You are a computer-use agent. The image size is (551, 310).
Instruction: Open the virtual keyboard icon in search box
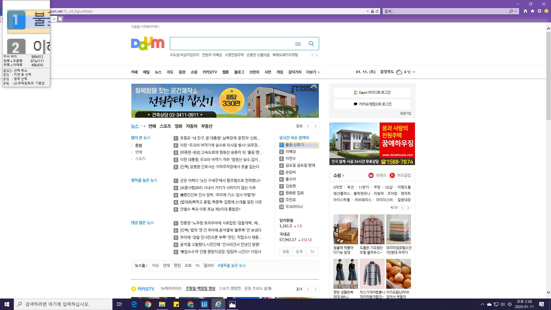tap(298, 44)
